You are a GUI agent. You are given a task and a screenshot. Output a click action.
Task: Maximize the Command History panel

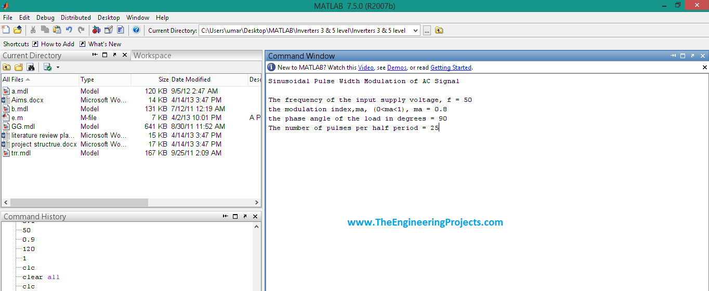point(235,216)
